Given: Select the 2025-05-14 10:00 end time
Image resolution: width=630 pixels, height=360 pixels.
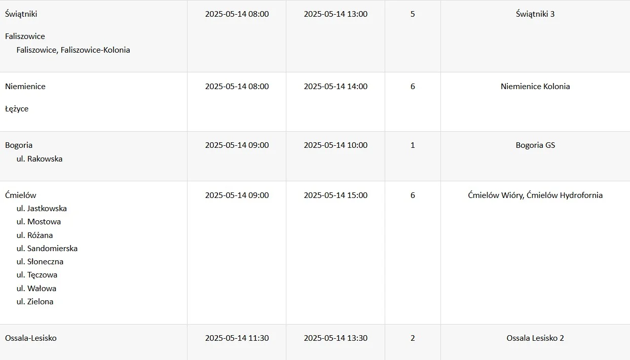Looking at the screenshot, I should 336,145.
